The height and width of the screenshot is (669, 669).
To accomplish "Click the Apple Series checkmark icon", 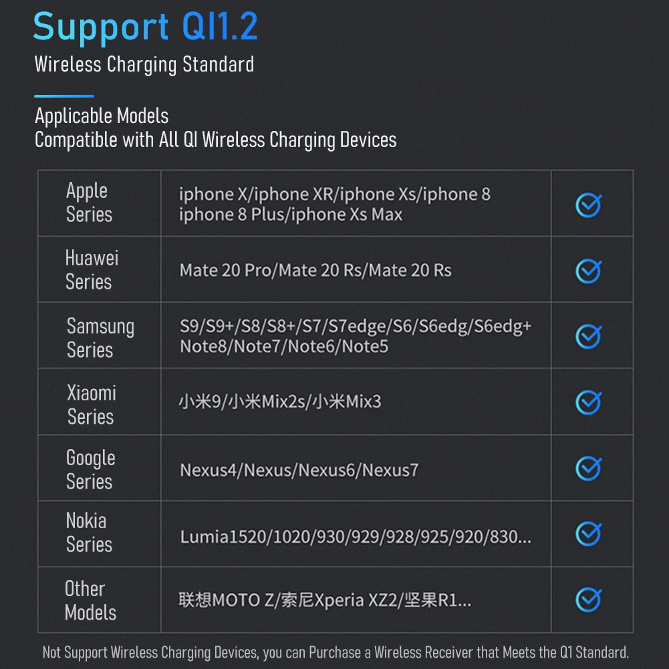I will click(x=588, y=205).
